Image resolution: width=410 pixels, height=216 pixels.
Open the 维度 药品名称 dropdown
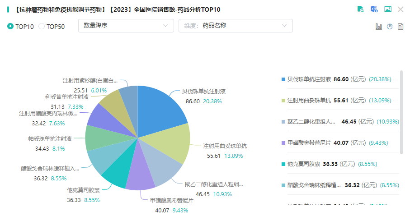236,26
